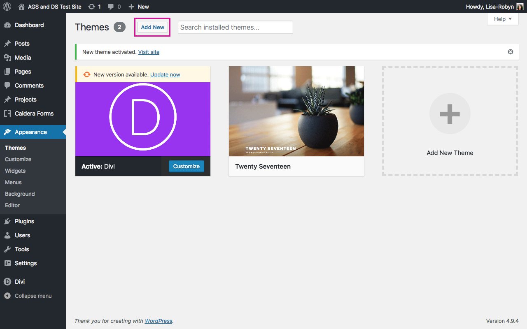
Task: Click the Projects pin icon
Action: pyautogui.click(x=7, y=100)
